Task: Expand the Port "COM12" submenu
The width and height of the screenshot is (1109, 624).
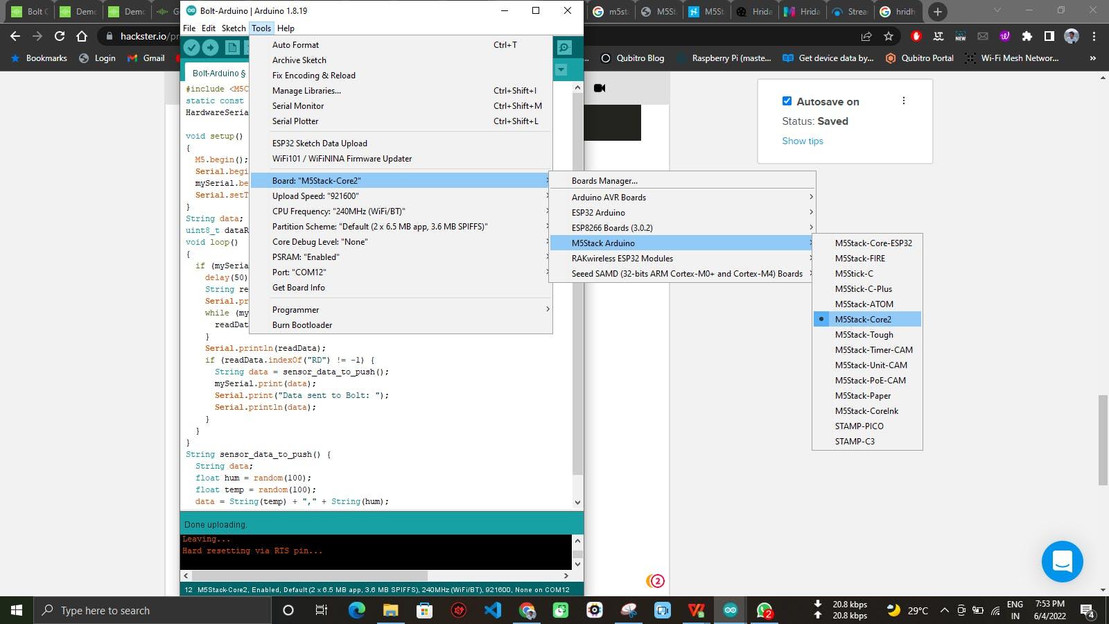Action: [401, 272]
